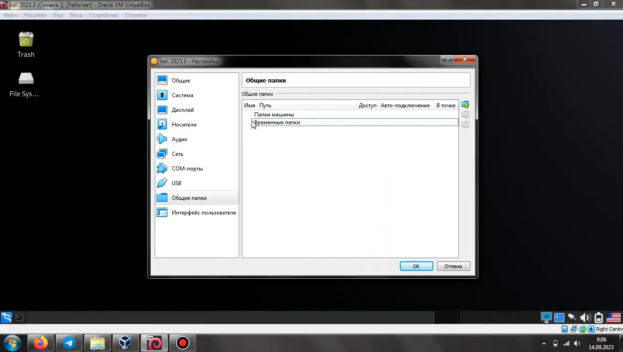Click the VirtualBox keyboard capture arrow indicator

(591, 329)
